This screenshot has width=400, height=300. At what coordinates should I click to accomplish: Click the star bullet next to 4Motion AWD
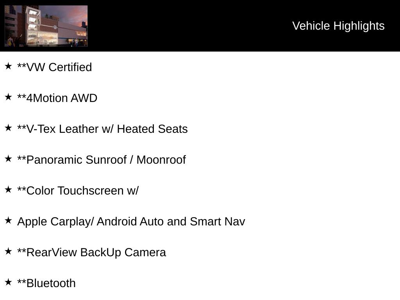(x=8, y=97)
